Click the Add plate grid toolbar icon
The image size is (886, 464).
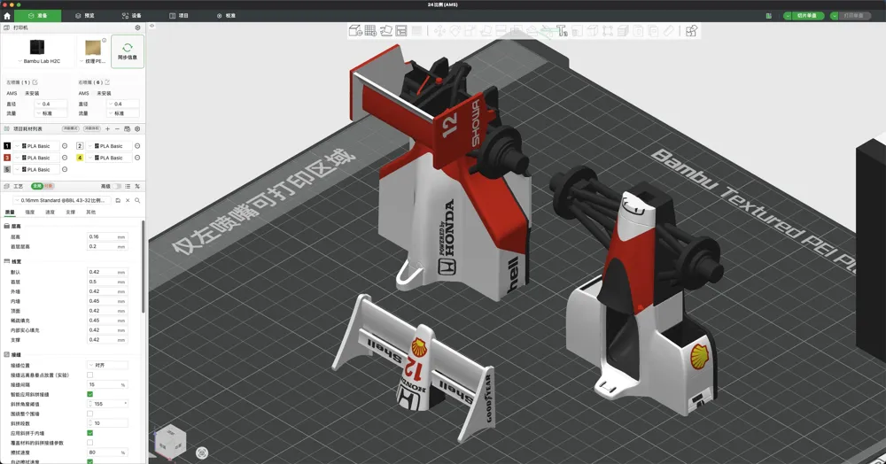[x=370, y=30]
